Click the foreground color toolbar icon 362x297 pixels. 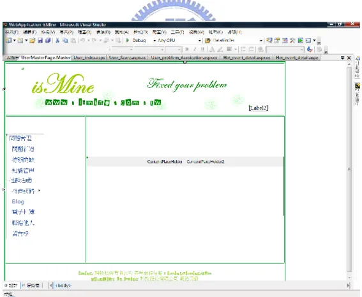pyautogui.click(x=212, y=49)
